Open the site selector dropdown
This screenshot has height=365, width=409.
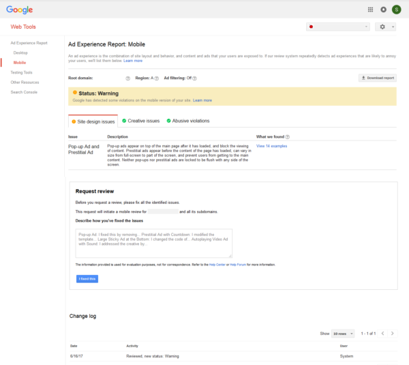[338, 27]
